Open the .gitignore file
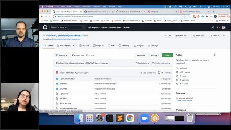The width and height of the screenshot is (231, 130). (x=64, y=94)
